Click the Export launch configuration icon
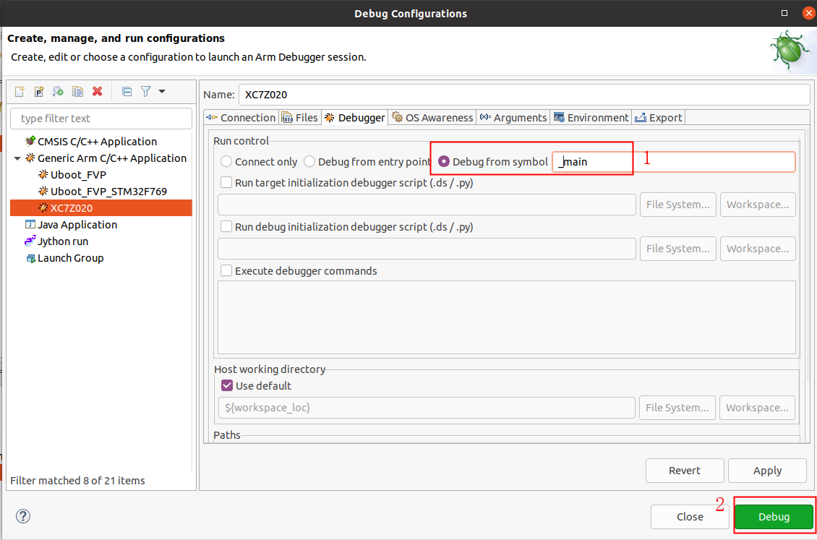 pos(59,92)
